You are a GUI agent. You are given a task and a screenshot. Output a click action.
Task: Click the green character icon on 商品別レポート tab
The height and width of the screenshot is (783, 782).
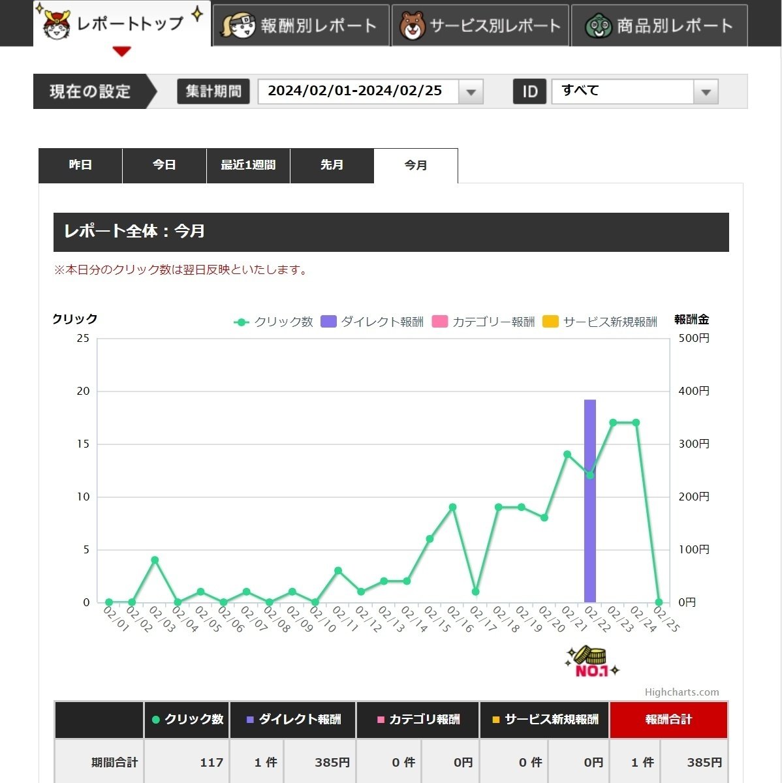pyautogui.click(x=598, y=26)
